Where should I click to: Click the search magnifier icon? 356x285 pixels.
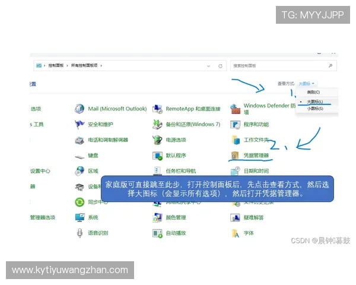[330, 66]
